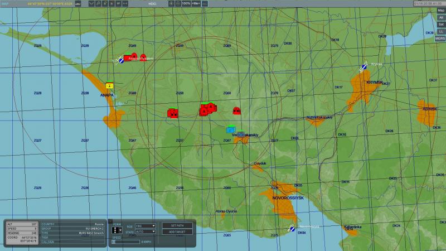This screenshot has height=251, width=446.
Task: Select the blue unit icon near Verkhnebakanskiy
Action: coord(231,129)
